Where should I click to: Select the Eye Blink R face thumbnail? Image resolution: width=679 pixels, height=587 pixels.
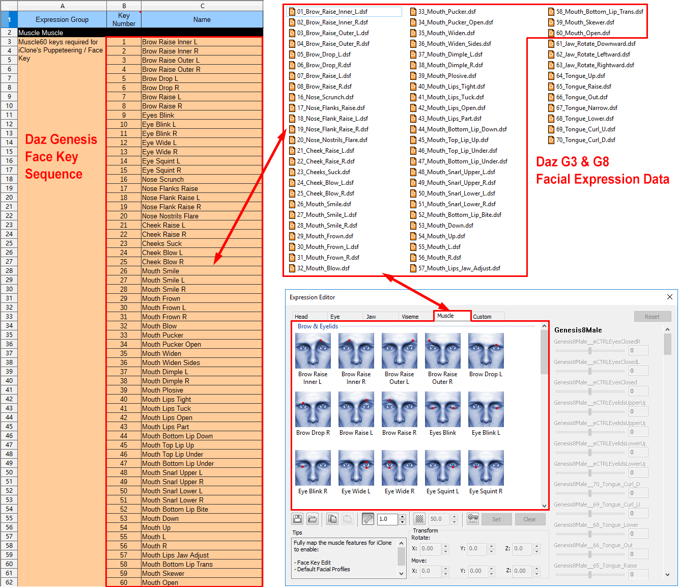313,468
